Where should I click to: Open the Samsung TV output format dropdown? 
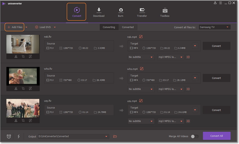tap(215, 27)
